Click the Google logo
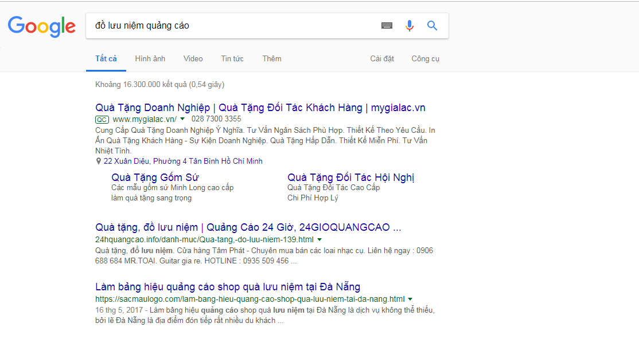Image resolution: width=639 pixels, height=339 pixels. 41,26
